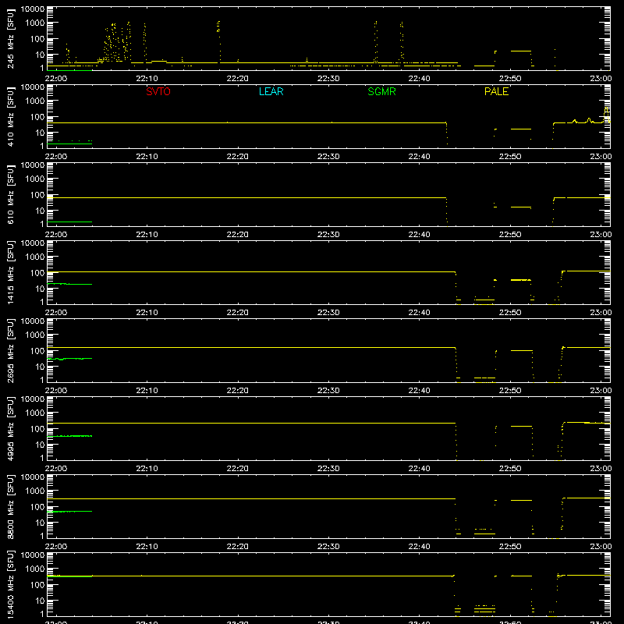Select the '245 MHz [SFU]' axis title
The width and height of the screenshot is (624, 624).
[x=11, y=38]
